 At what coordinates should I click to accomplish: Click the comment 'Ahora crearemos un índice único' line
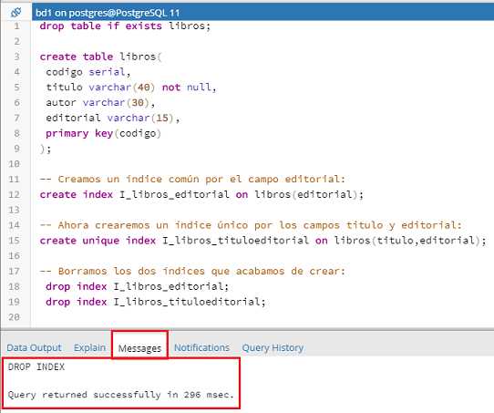click(x=251, y=225)
